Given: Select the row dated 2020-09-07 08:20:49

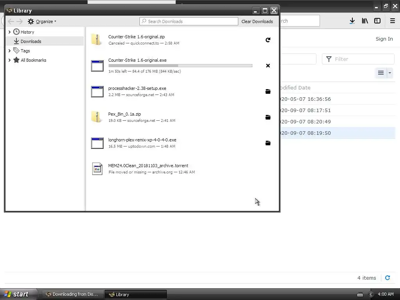Looking at the screenshot, I should pyautogui.click(x=337, y=122).
